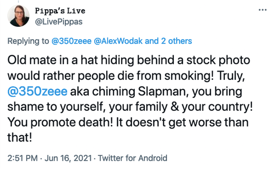Open the @LivePippas handle below the name

pyautogui.click(x=59, y=22)
